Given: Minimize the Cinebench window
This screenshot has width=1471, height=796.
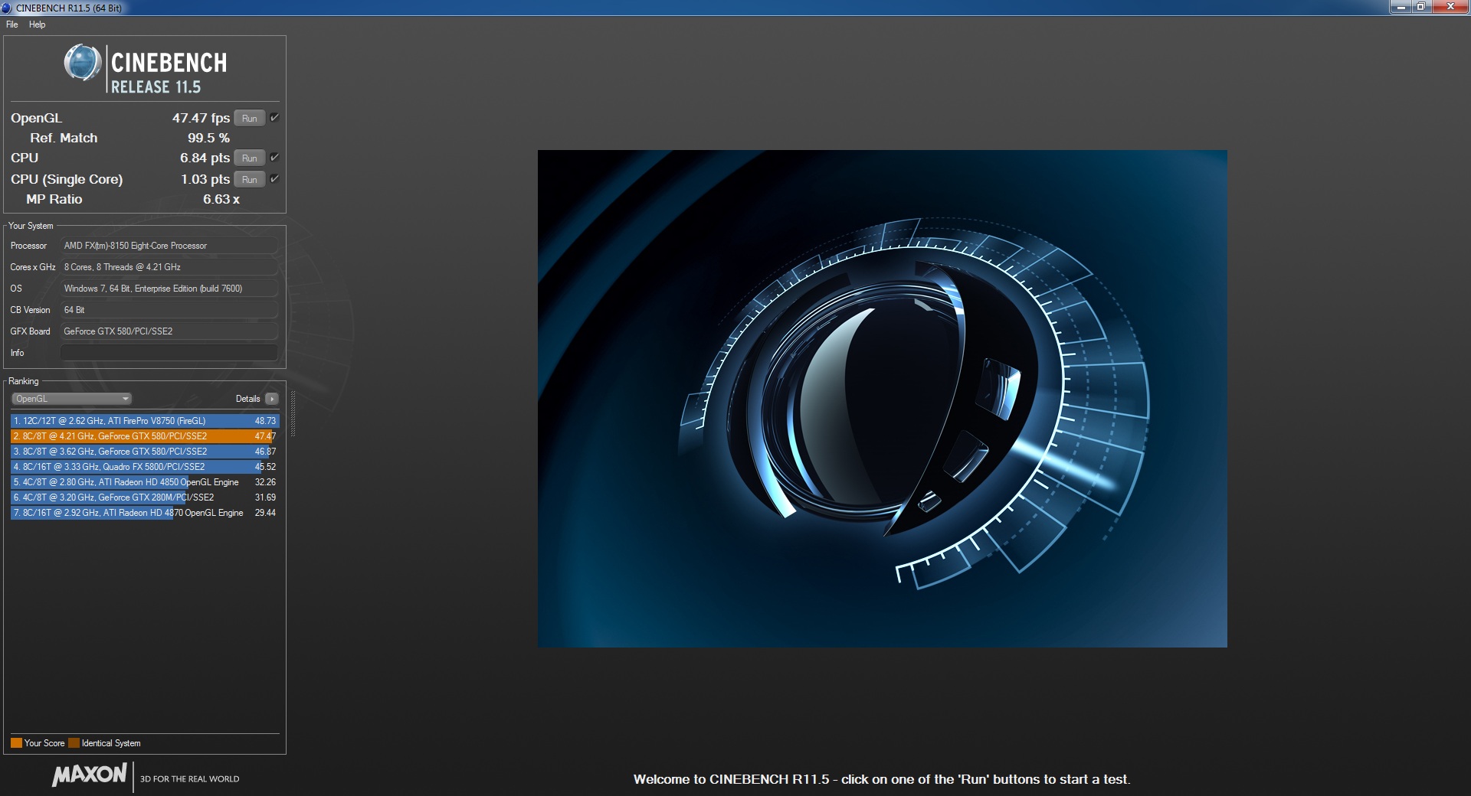Looking at the screenshot, I should tap(1401, 7).
